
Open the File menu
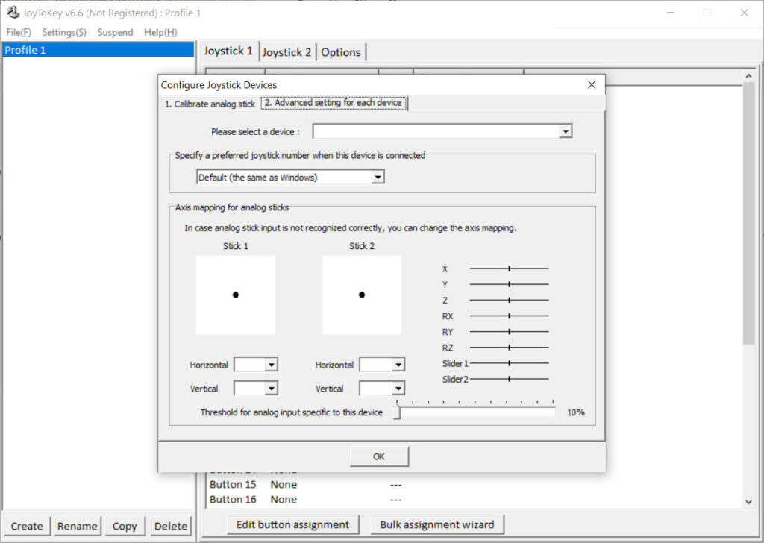pyautogui.click(x=19, y=32)
